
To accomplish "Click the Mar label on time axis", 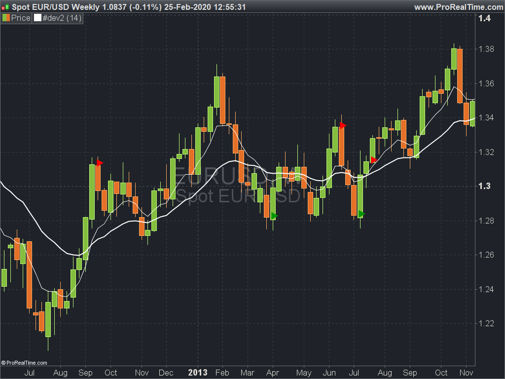I will 248,373.
